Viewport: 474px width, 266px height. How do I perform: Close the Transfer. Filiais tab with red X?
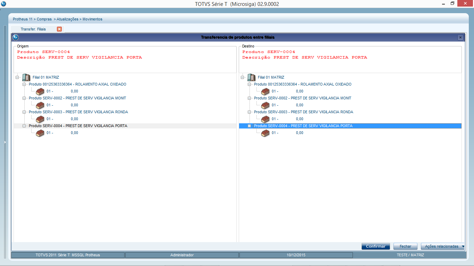point(59,29)
